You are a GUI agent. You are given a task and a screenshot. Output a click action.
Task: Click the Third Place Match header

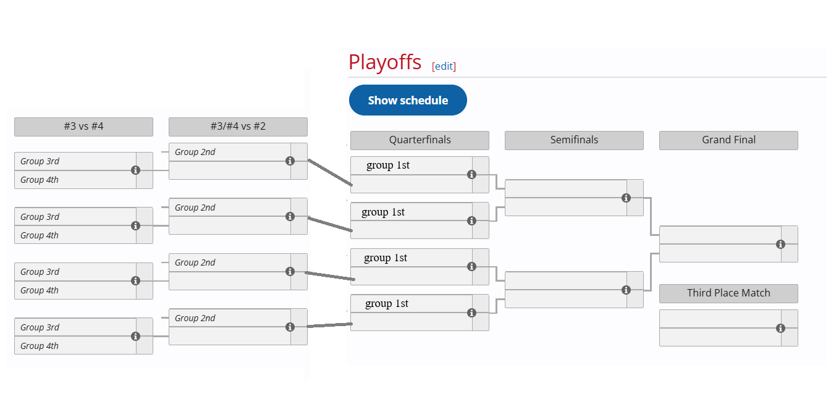(x=728, y=293)
